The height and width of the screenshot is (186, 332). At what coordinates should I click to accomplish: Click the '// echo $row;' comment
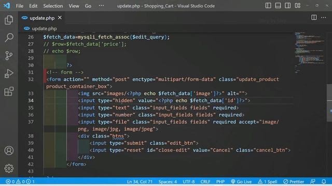(62, 51)
